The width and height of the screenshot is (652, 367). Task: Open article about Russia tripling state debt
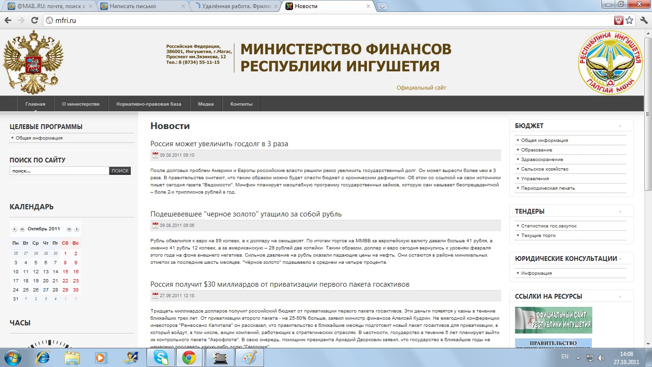219,144
